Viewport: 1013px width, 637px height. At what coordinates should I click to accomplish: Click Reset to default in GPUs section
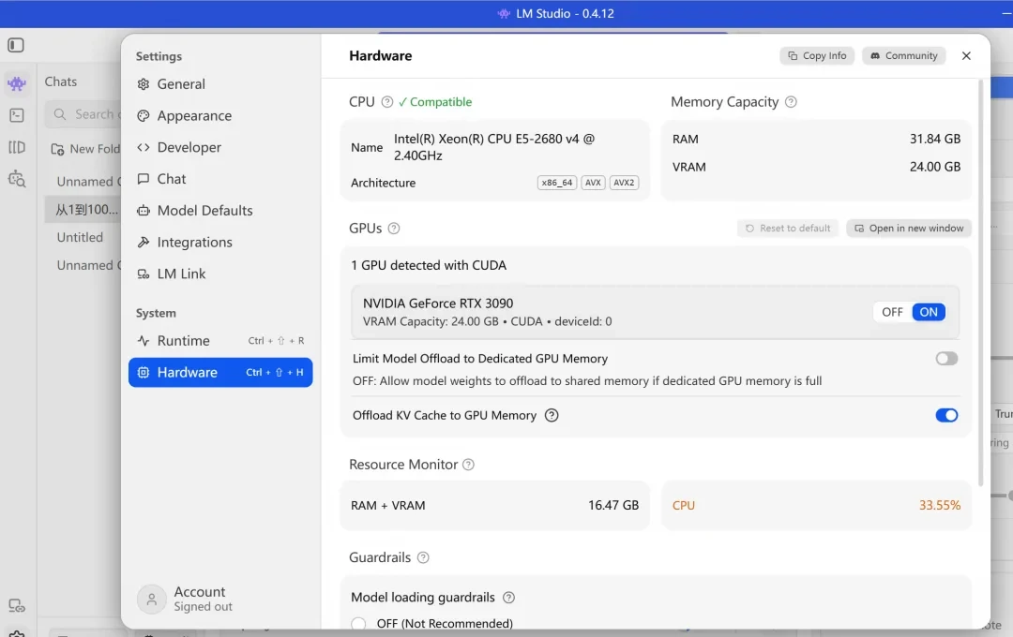coord(788,229)
